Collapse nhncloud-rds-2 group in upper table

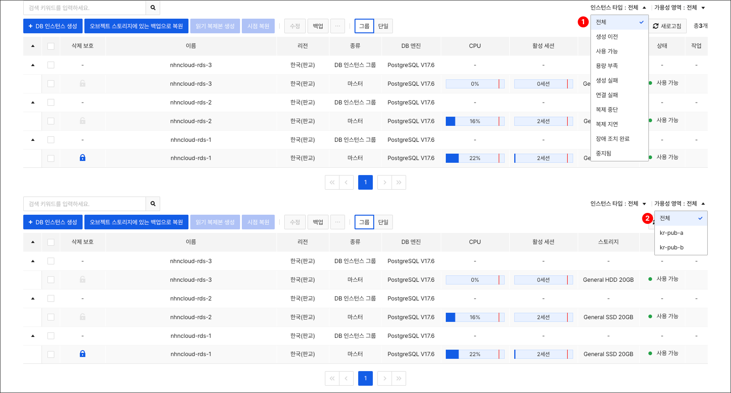33,103
